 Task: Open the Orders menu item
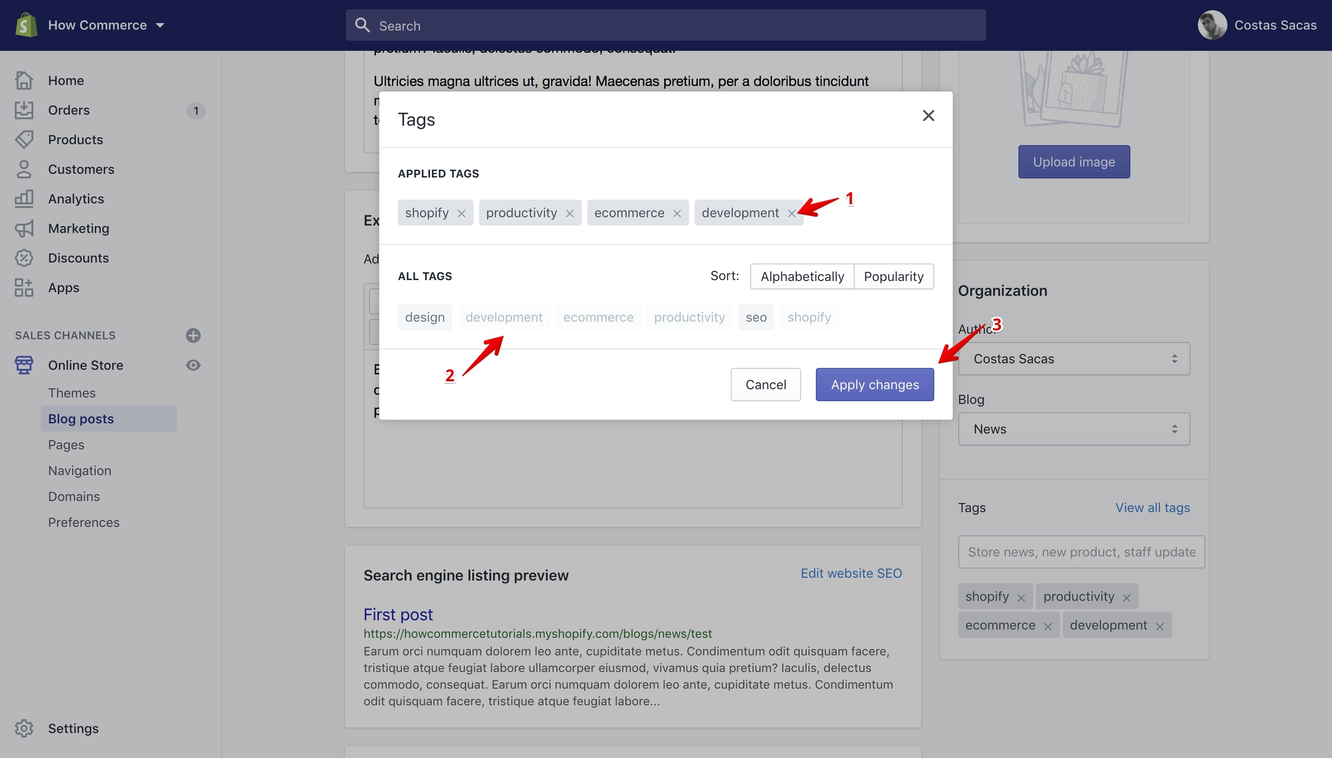(x=69, y=110)
